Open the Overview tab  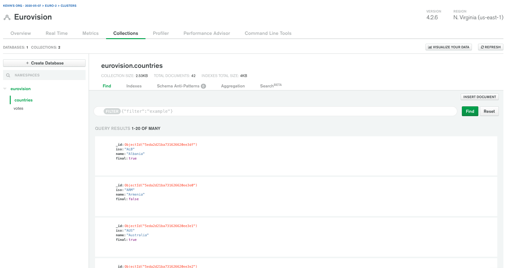point(20,33)
